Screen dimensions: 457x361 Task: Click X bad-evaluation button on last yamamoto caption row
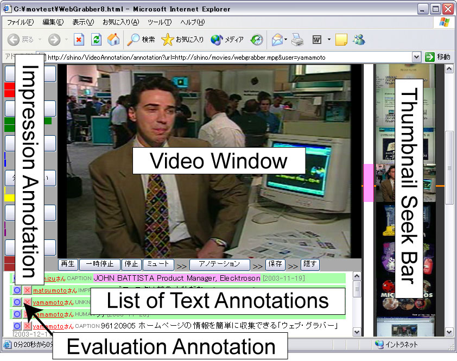tap(27, 326)
